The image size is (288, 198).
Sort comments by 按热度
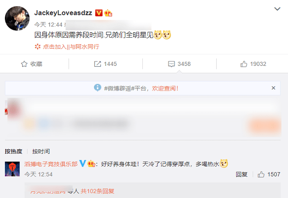pos(14,151)
